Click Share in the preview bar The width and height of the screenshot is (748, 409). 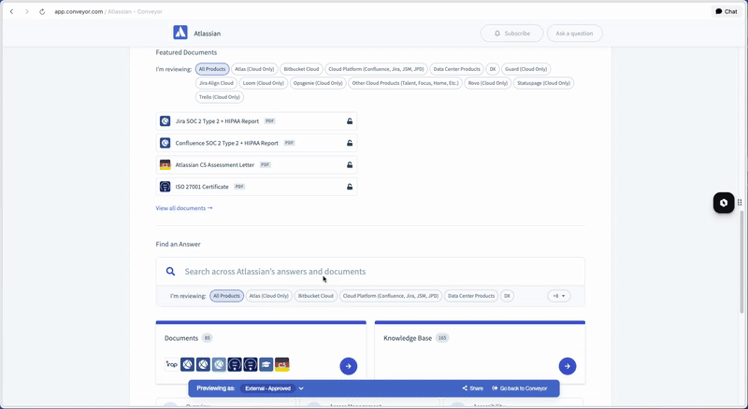click(472, 388)
